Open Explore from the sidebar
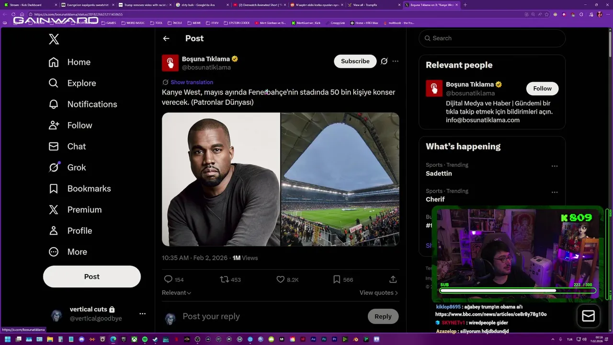613x345 pixels. pyautogui.click(x=72, y=83)
